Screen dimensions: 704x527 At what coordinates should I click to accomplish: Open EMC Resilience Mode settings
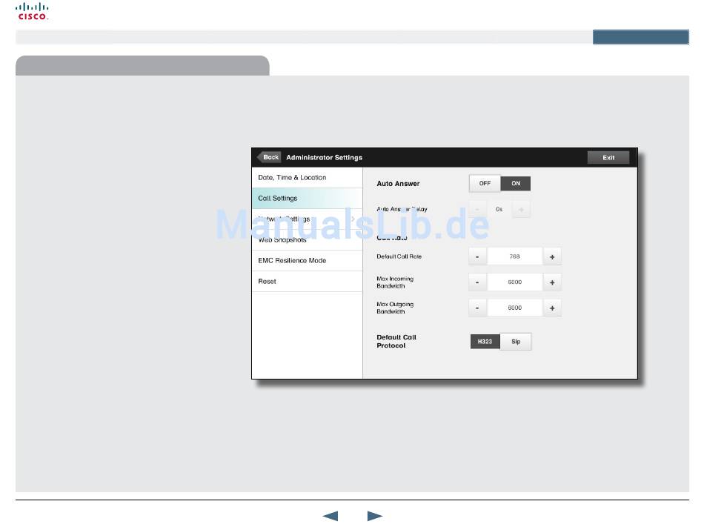[x=307, y=261]
